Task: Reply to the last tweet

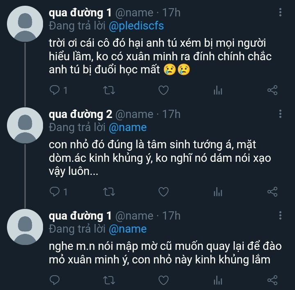Action: pyautogui.click(x=55, y=280)
